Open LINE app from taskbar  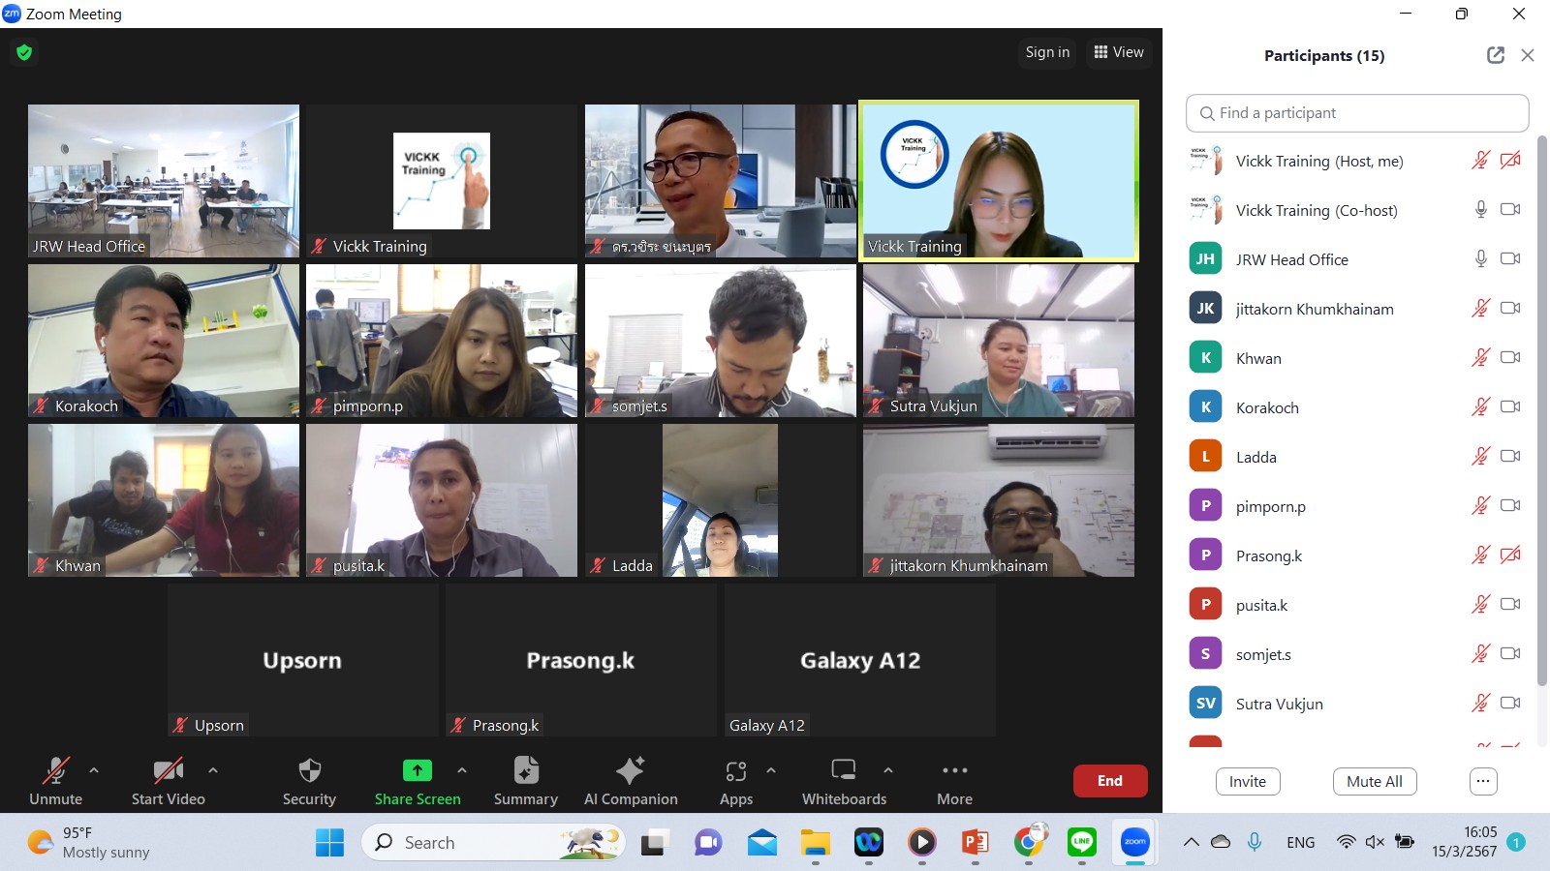[1082, 843]
